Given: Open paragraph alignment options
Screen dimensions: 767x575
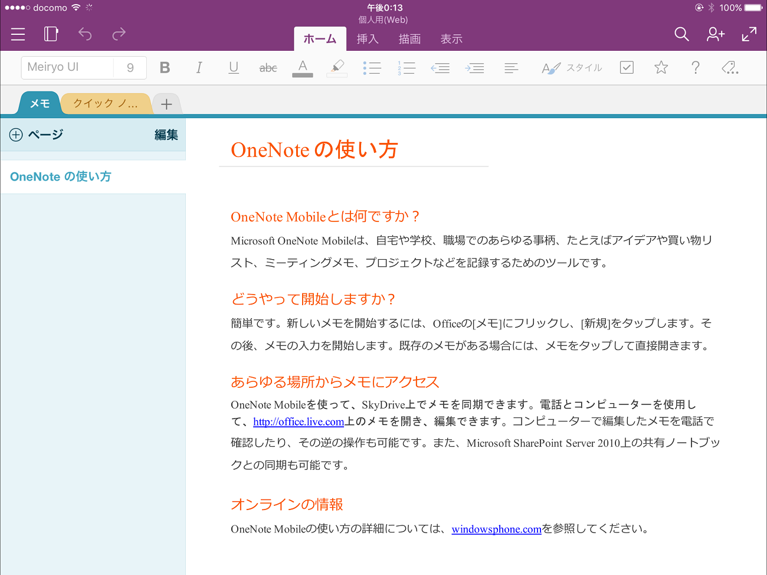Looking at the screenshot, I should click(512, 68).
